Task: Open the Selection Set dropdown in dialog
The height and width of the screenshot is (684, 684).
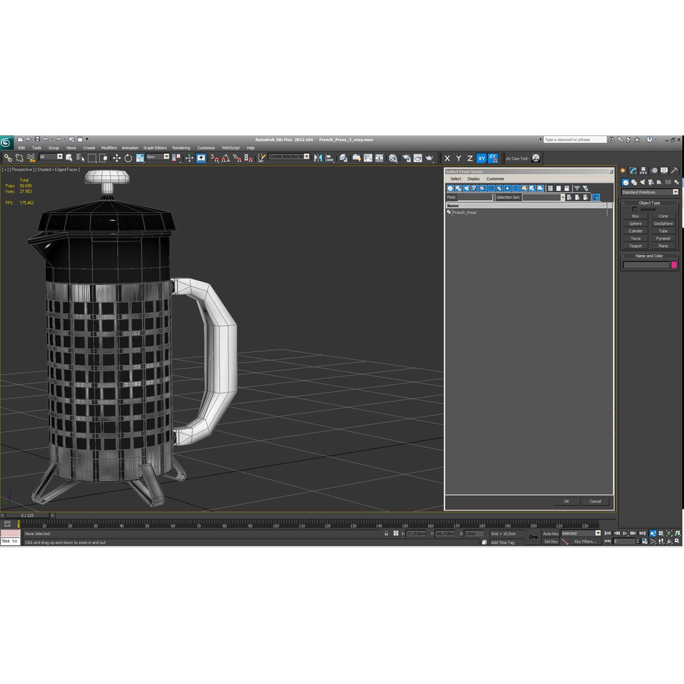Action: coord(543,198)
